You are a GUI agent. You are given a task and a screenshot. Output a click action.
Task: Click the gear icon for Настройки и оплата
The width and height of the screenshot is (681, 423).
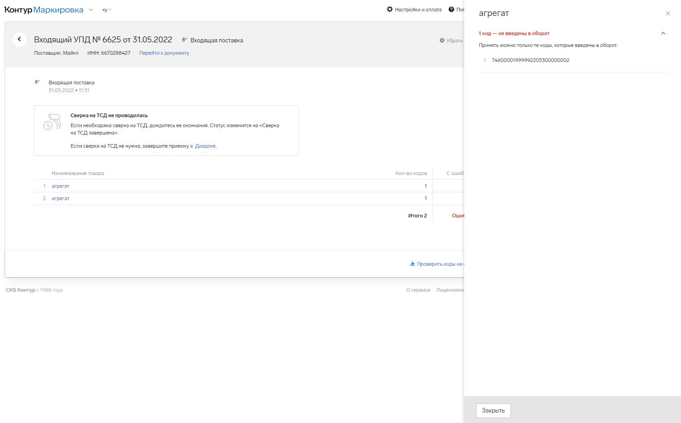389,9
